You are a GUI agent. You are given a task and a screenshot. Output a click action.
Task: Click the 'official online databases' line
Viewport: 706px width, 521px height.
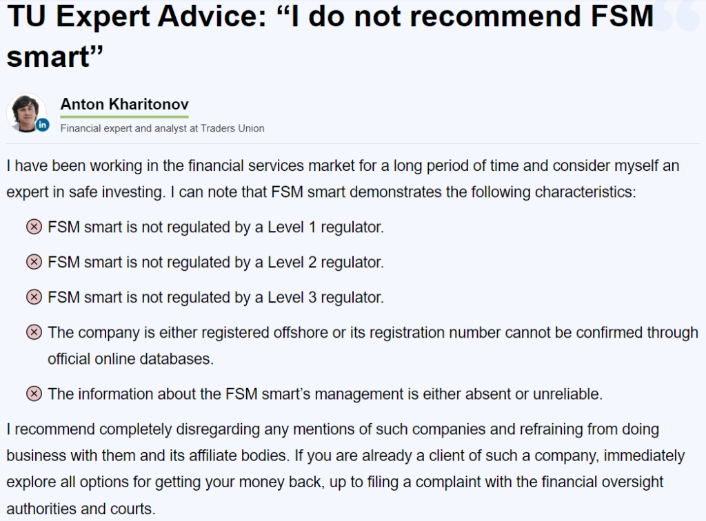(130, 358)
